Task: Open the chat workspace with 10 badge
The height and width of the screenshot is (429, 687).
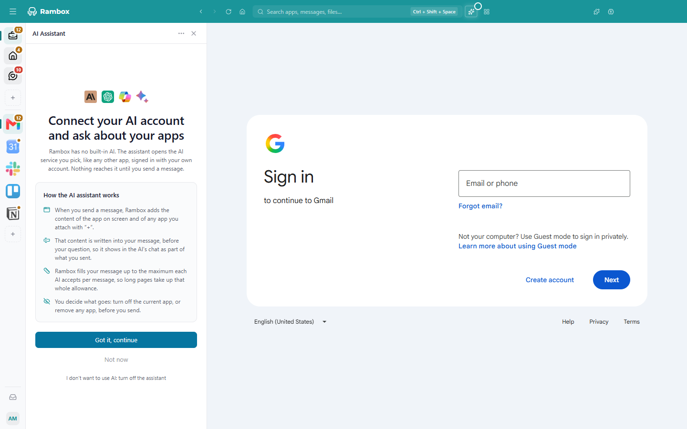Action: click(13, 76)
